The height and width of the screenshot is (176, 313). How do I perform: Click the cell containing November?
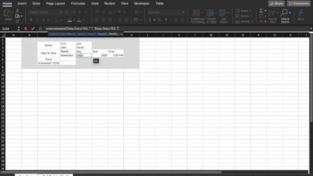click(x=68, y=55)
